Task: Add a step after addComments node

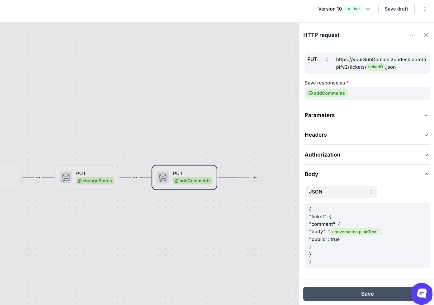Action: click(x=255, y=177)
